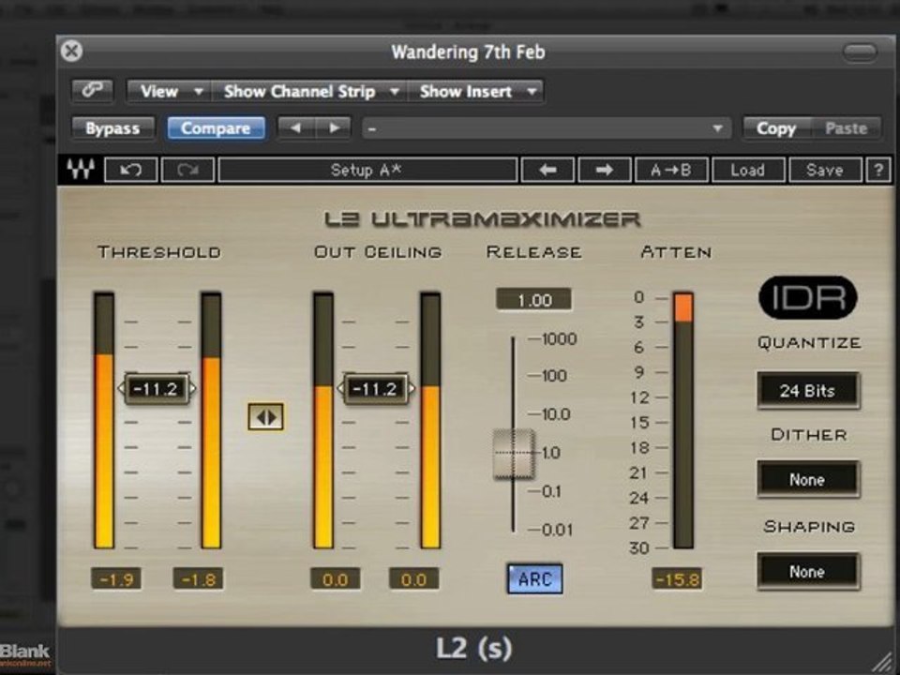Copy setup A to B
Viewport: 900px width, 675px height.
pos(671,170)
